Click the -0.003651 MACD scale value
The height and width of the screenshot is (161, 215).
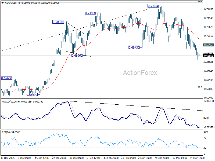coord(209,127)
